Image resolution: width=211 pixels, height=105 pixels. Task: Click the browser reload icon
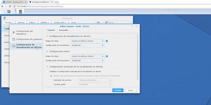click(10, 6)
